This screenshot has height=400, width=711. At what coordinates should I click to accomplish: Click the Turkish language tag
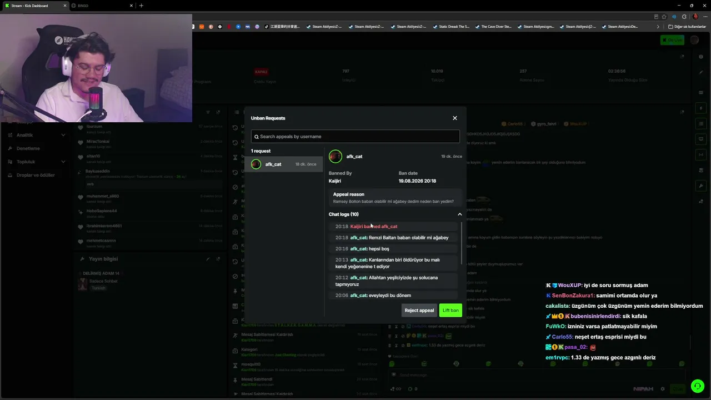[98, 288]
